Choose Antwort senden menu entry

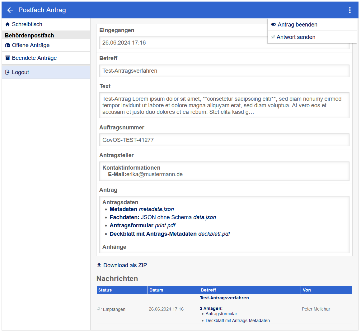[296, 37]
